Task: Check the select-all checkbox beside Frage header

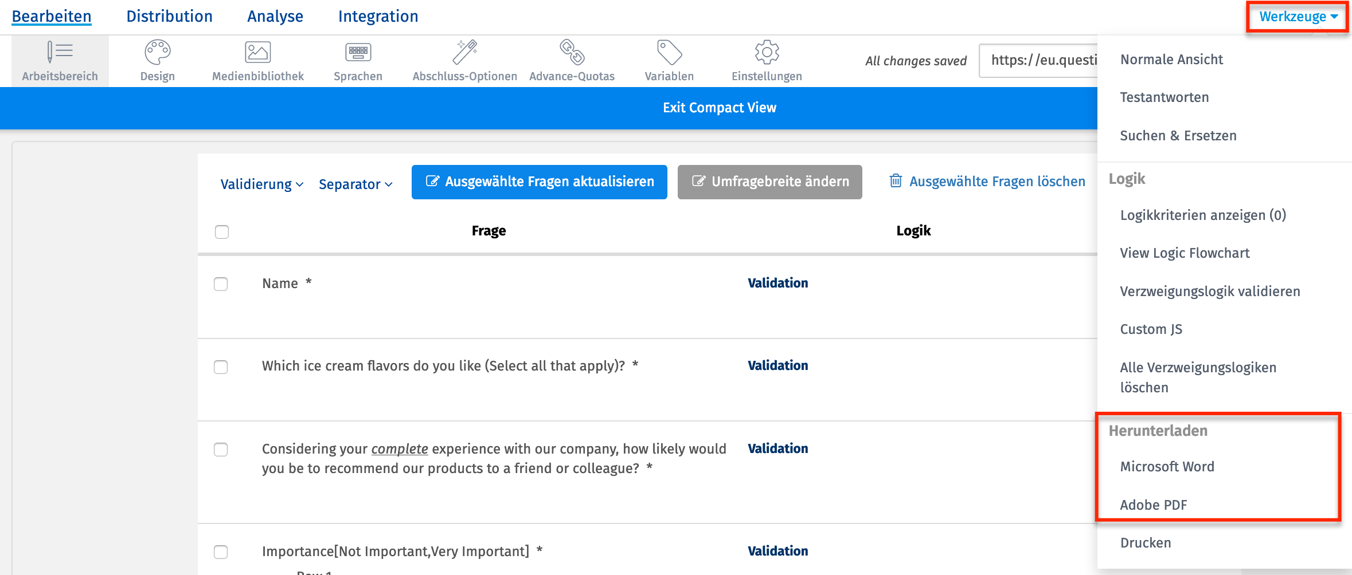Action: pos(222,232)
